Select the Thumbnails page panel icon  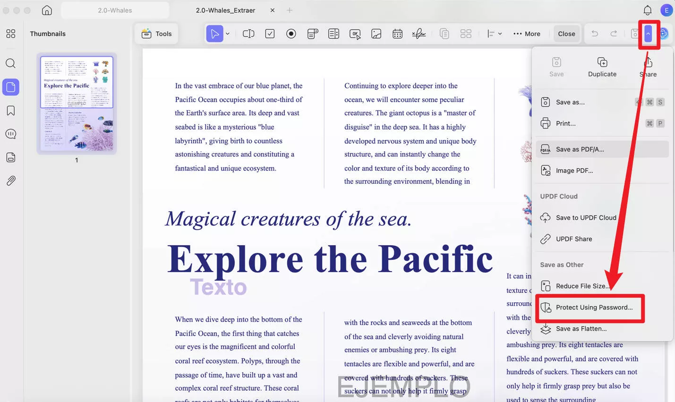pos(11,87)
